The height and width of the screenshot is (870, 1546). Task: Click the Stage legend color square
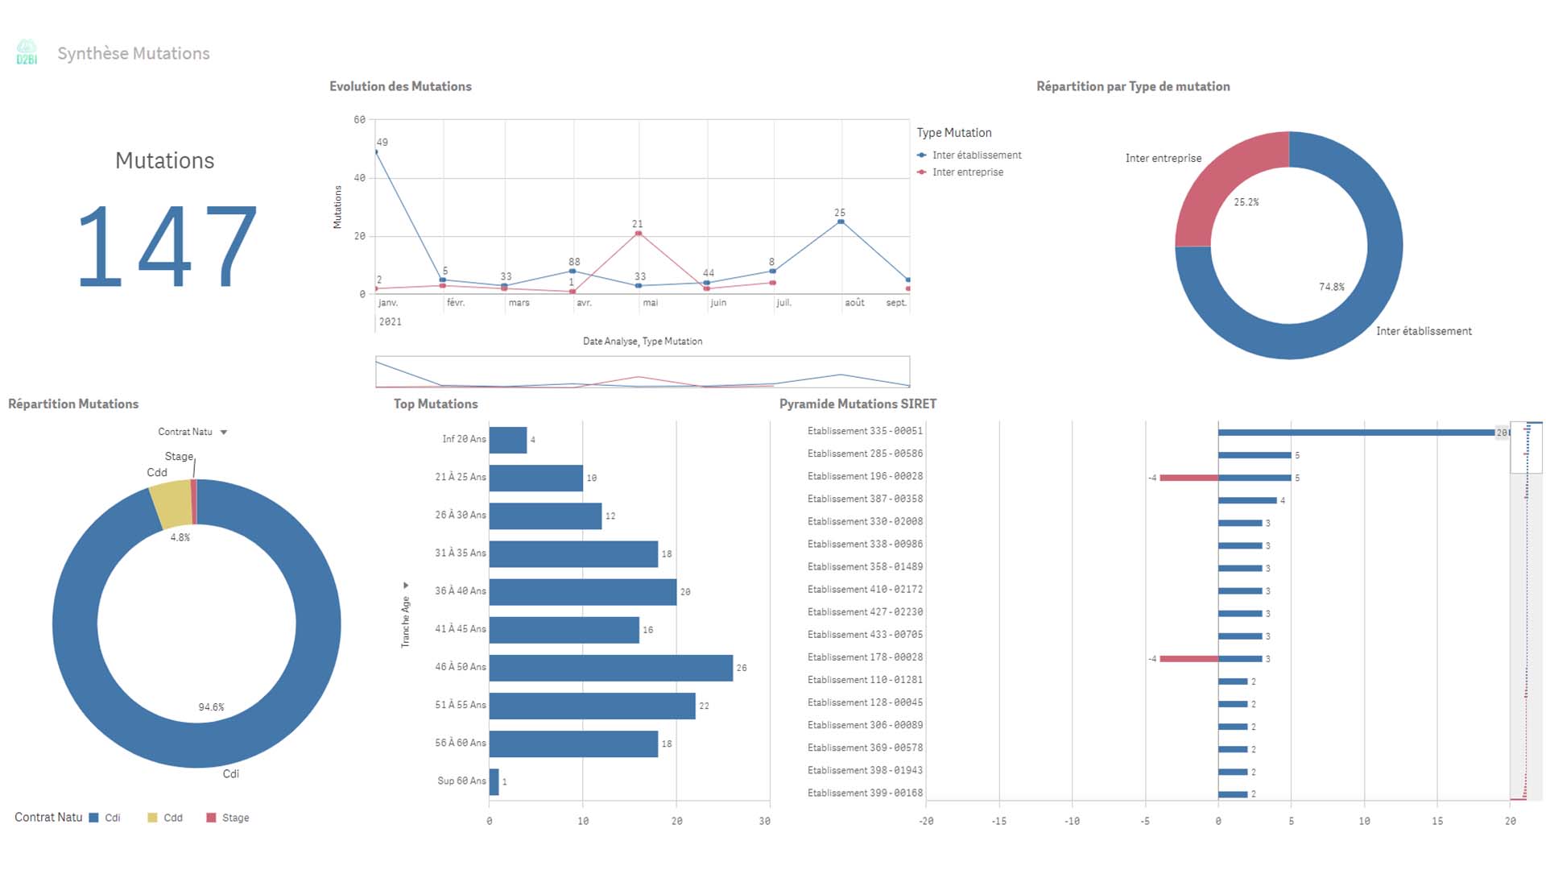pyautogui.click(x=211, y=818)
